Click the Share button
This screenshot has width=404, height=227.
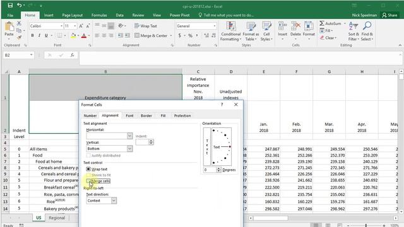pos(389,15)
